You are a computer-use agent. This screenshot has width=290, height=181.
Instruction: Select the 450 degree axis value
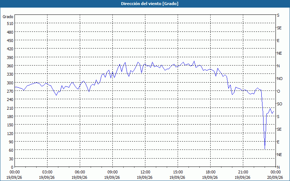click(11, 41)
